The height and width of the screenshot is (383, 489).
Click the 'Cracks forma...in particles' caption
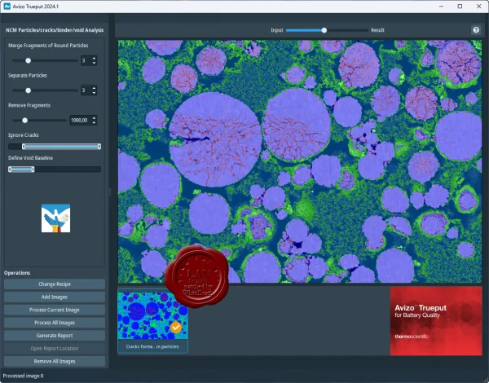152,346
